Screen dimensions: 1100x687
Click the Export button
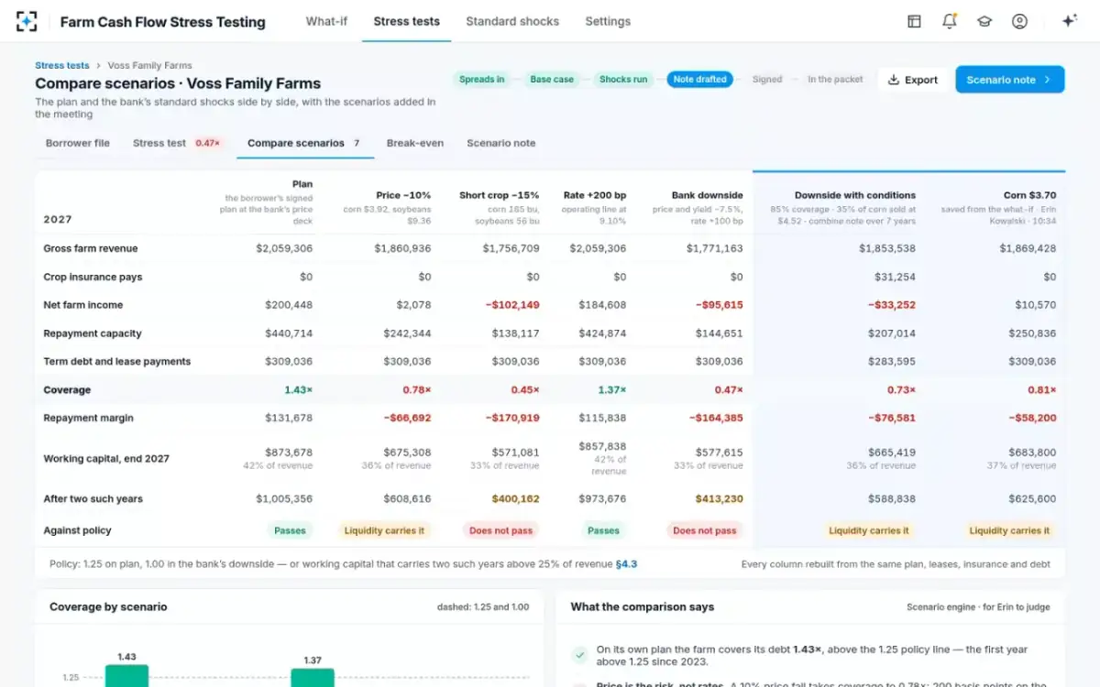click(x=913, y=80)
